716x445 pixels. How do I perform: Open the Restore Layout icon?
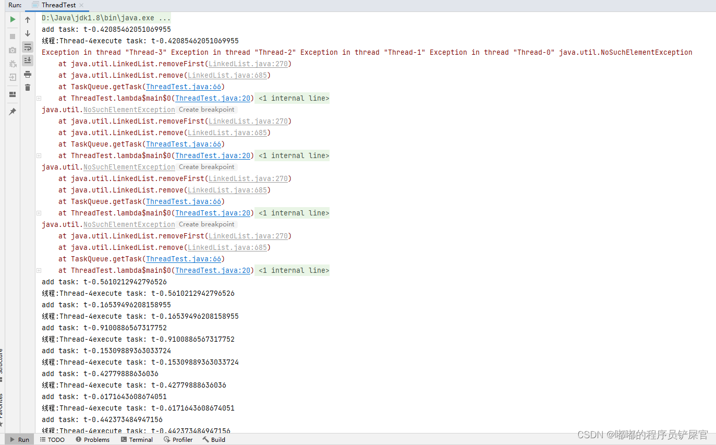(x=13, y=94)
